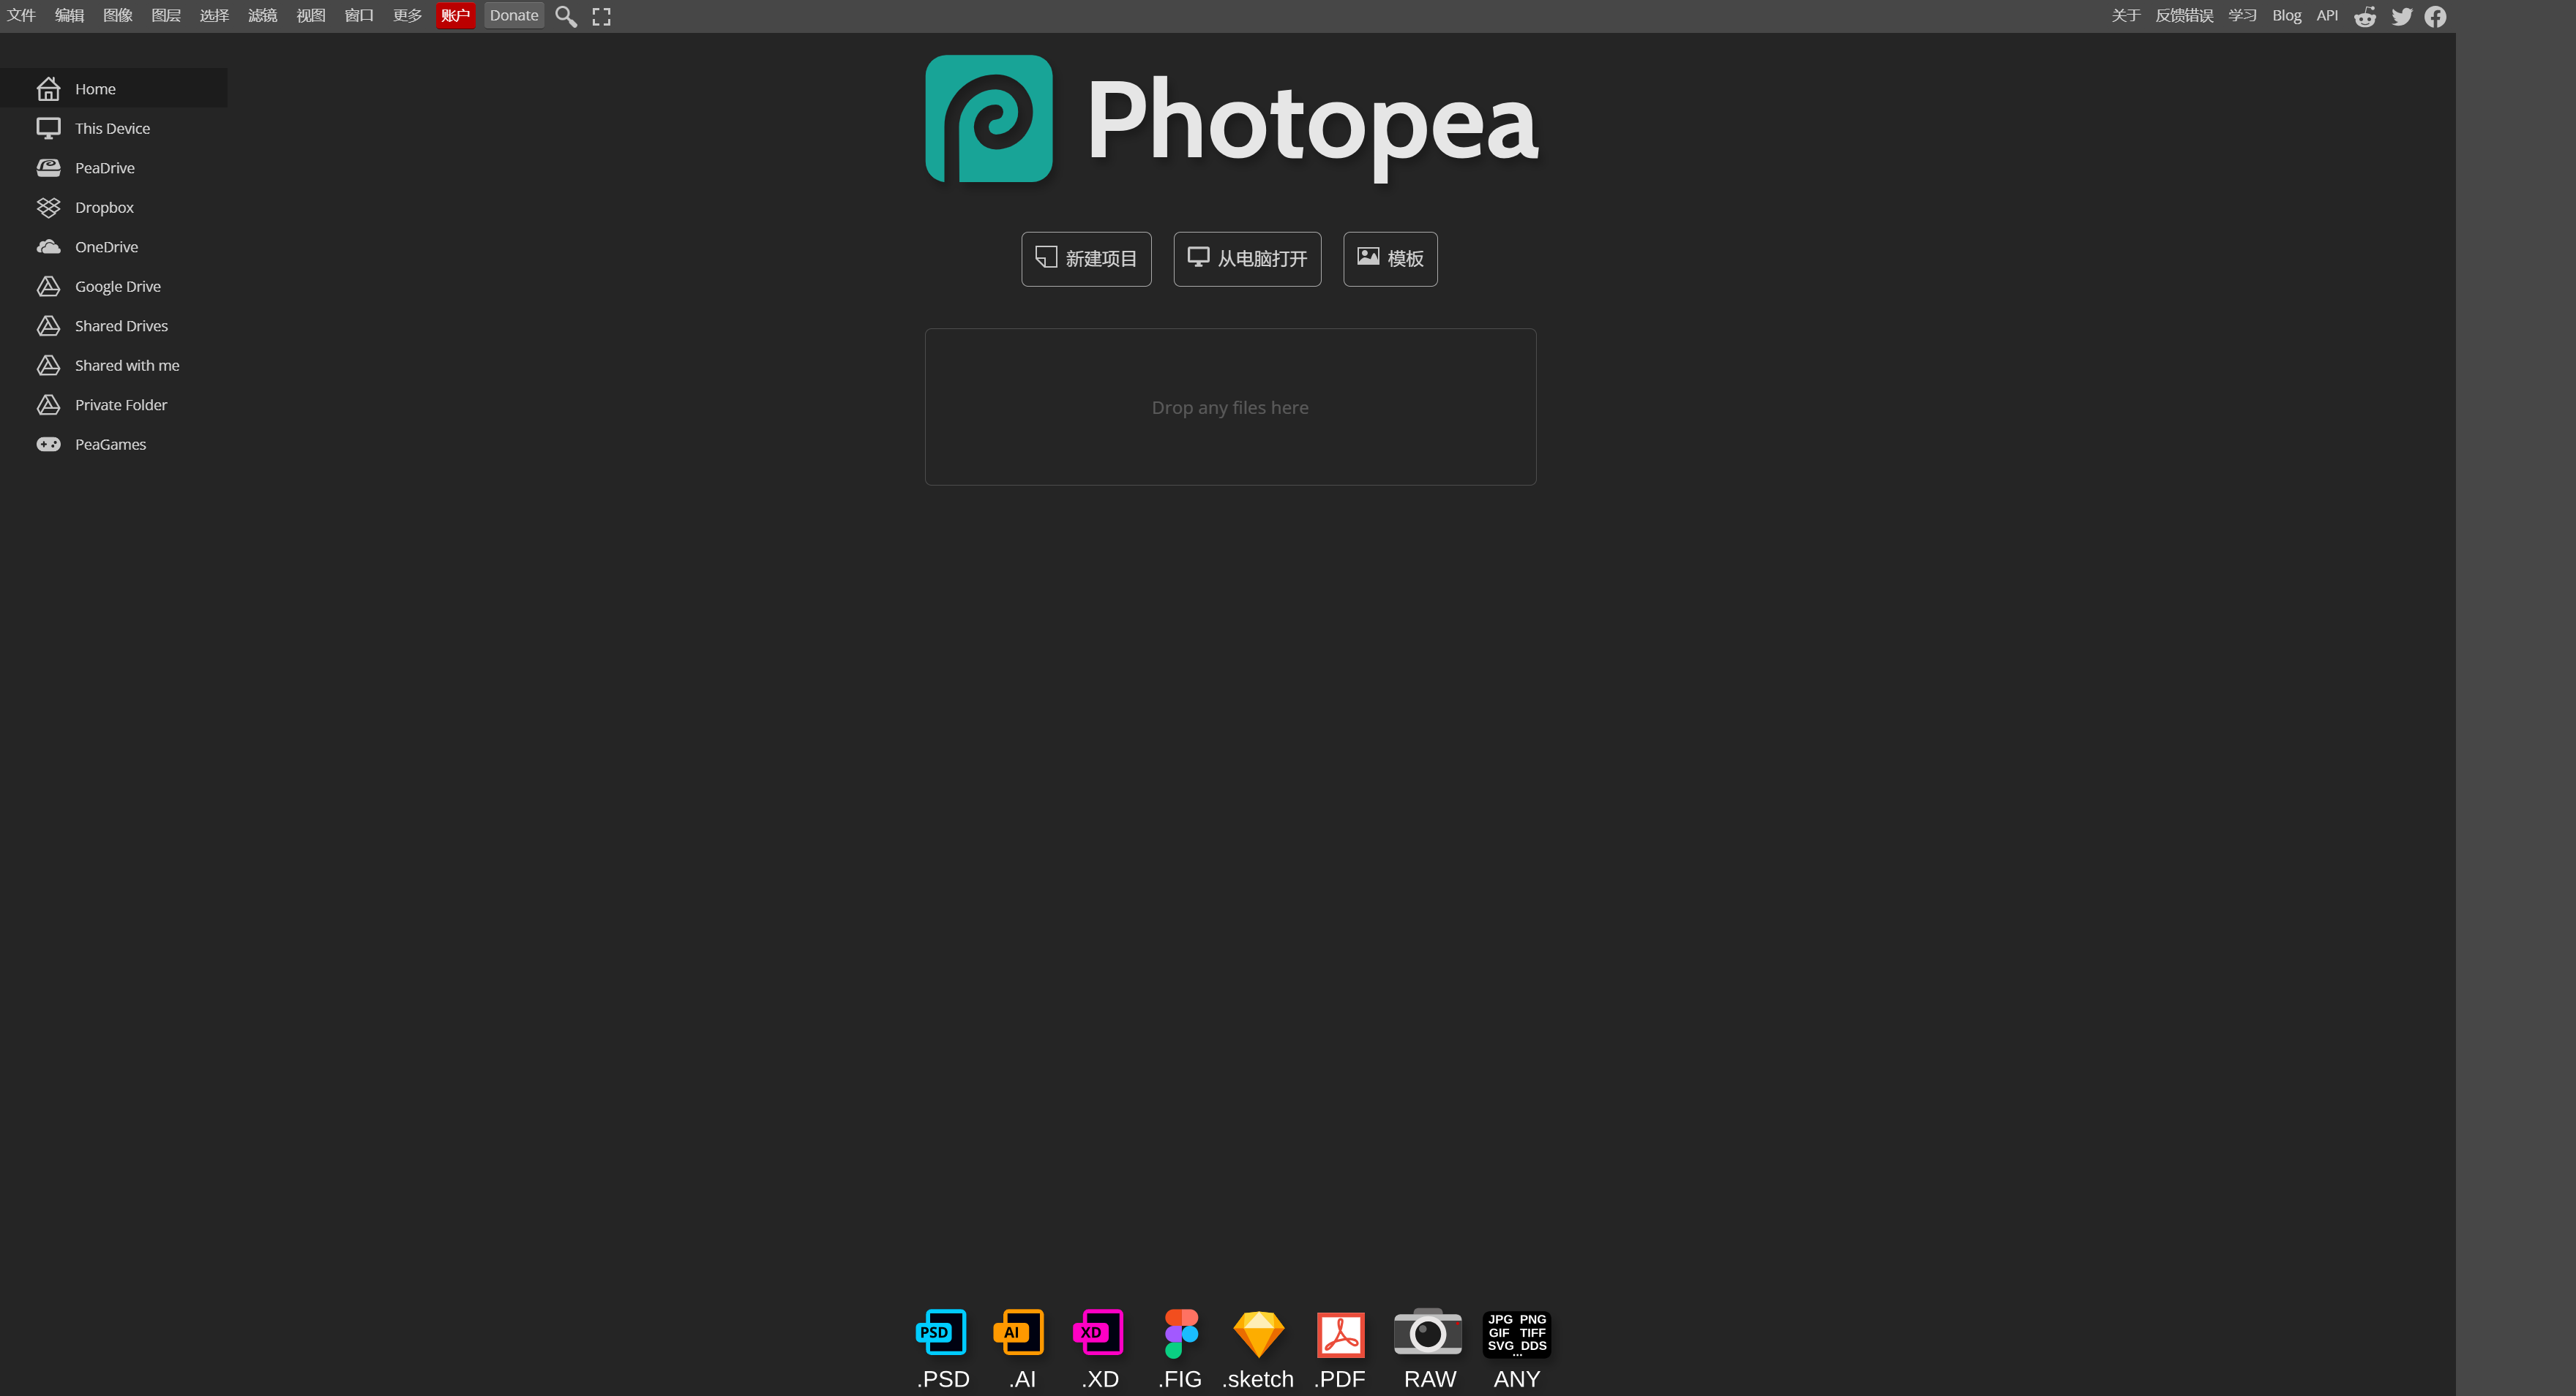Open 文件 file menu

26,15
